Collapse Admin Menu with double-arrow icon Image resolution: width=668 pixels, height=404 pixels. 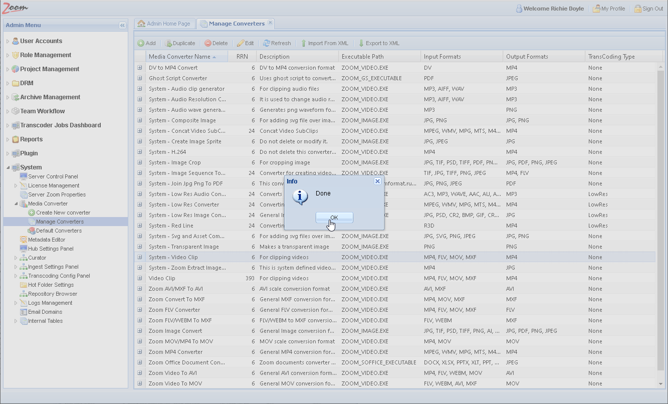(x=122, y=25)
